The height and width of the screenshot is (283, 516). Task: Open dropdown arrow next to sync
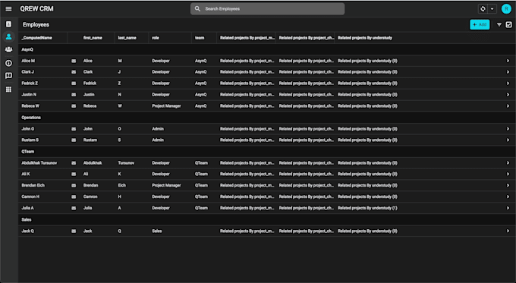point(492,9)
